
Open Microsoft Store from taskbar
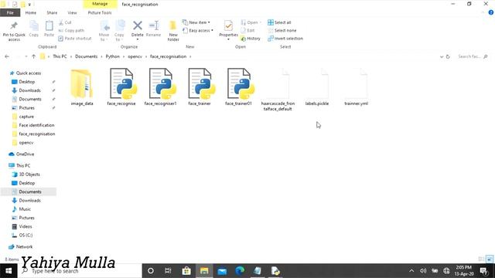point(186,271)
